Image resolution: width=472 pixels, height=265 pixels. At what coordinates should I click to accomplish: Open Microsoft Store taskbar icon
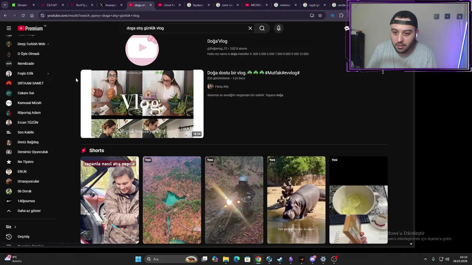coord(247,259)
